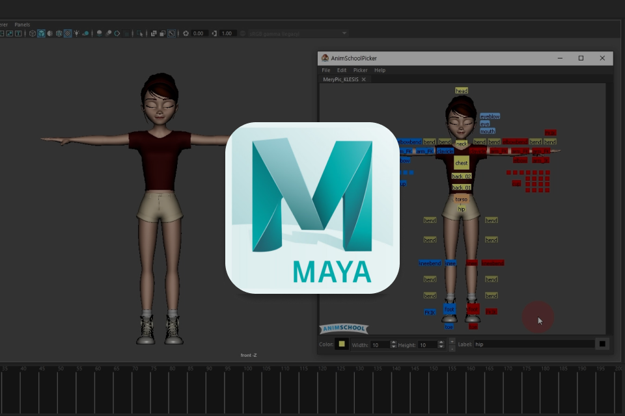Screen dimensions: 625x416
Task: Select the red elbowbend picker button
Action: 515,142
